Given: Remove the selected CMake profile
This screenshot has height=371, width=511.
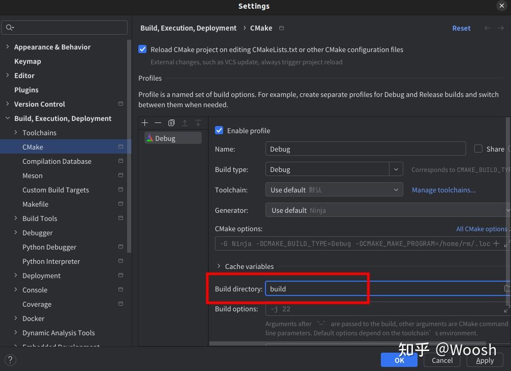Looking at the screenshot, I should click(158, 123).
